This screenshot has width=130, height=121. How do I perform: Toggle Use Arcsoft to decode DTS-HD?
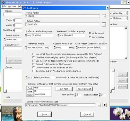point(33,61)
